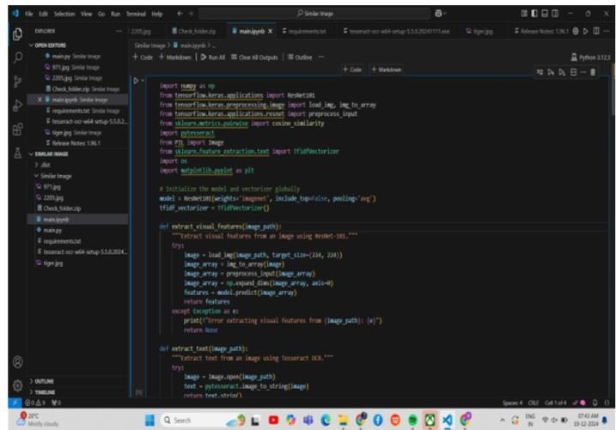Open the Copilot dropdown in the title bar
616x430 pixels.
pos(441,14)
